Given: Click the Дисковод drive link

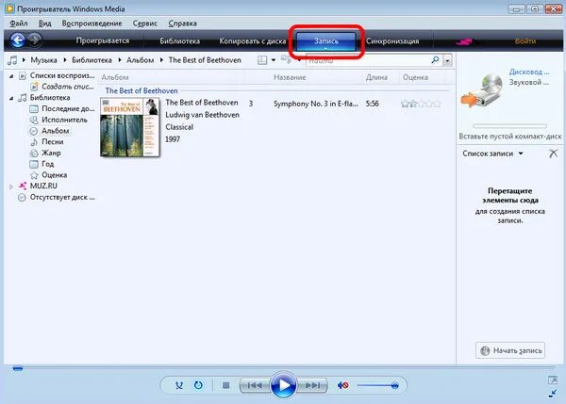Looking at the screenshot, I should click(529, 72).
